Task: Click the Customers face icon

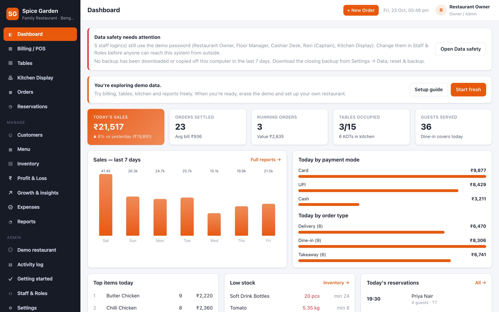Action: coord(11,135)
